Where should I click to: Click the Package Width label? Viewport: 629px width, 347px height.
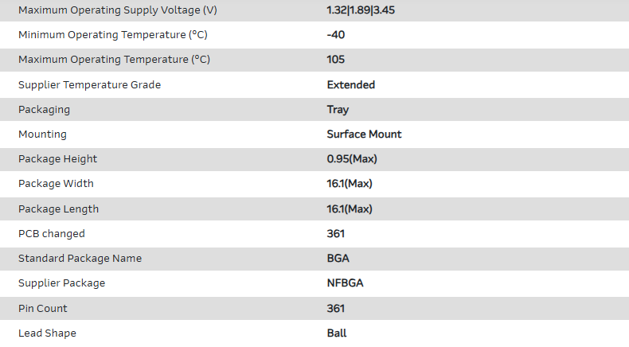tap(56, 184)
